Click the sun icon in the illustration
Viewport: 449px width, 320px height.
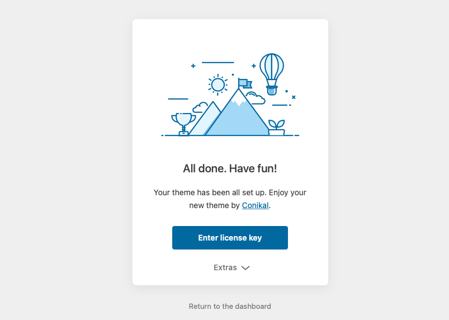[x=218, y=84]
